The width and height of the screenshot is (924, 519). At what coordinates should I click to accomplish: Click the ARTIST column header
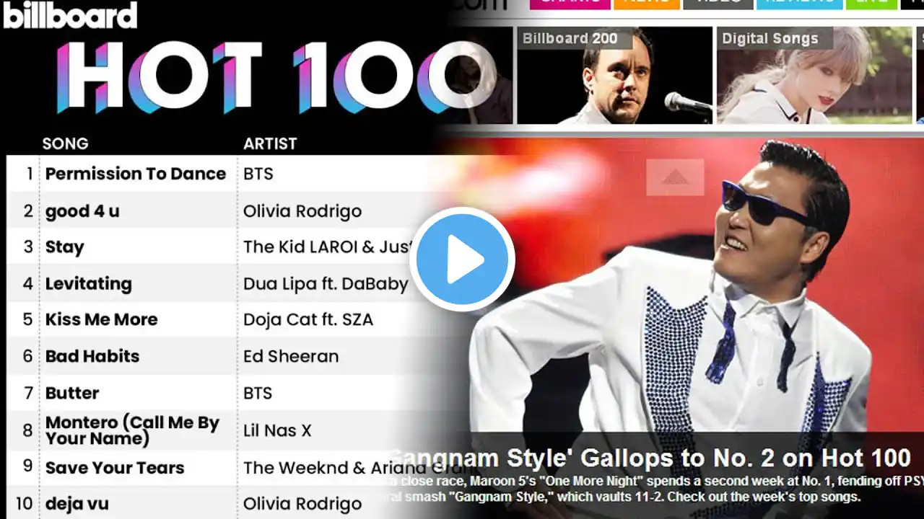[x=270, y=143]
